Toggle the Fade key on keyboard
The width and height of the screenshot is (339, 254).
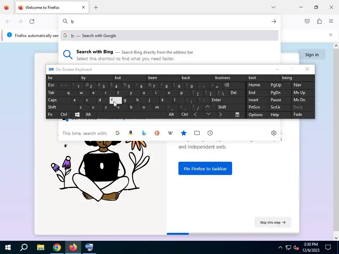tap(303, 114)
